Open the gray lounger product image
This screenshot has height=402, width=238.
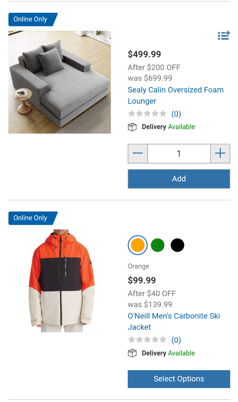click(x=60, y=82)
